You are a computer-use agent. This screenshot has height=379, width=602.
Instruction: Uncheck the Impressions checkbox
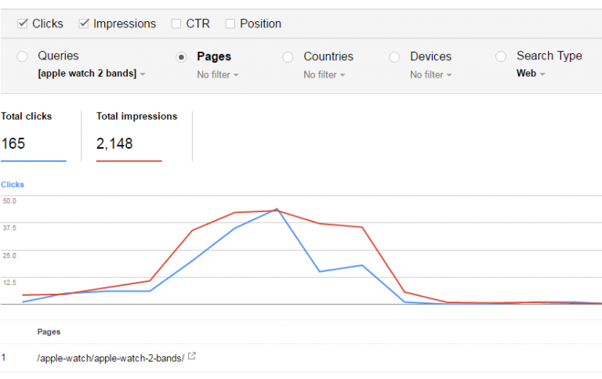83,23
